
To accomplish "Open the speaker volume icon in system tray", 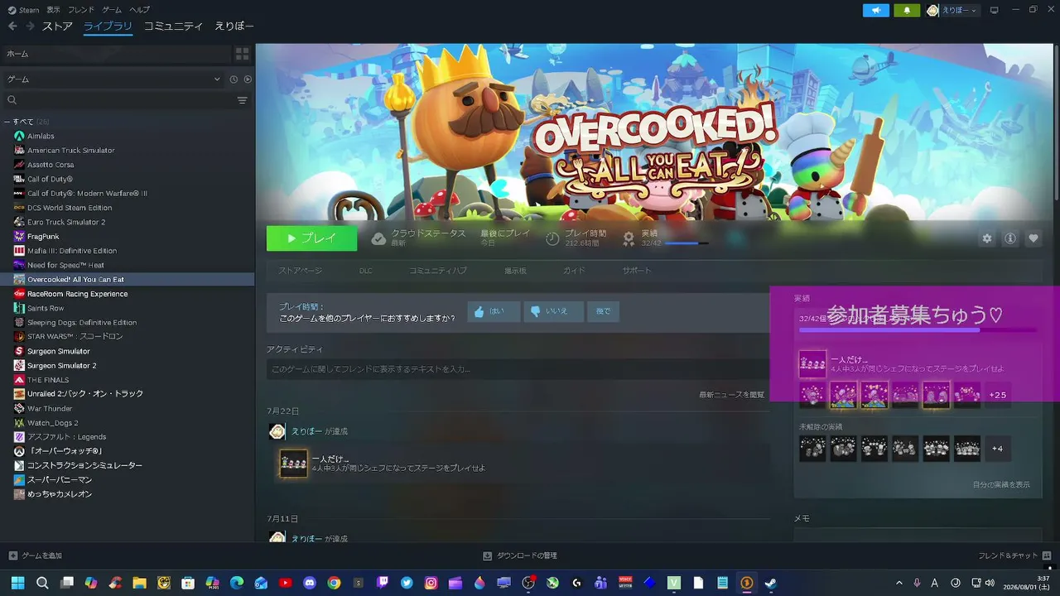I will coord(989,583).
